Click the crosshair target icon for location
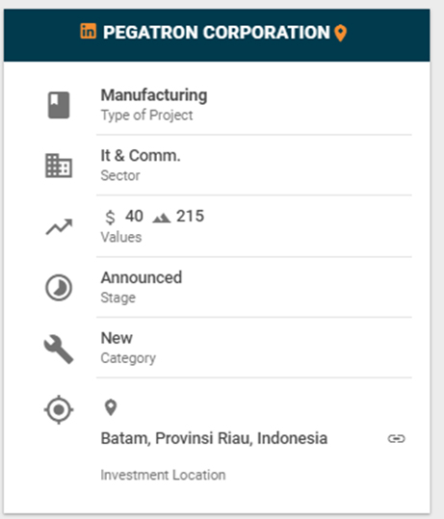Viewport: 444px width, 519px height. tap(59, 409)
